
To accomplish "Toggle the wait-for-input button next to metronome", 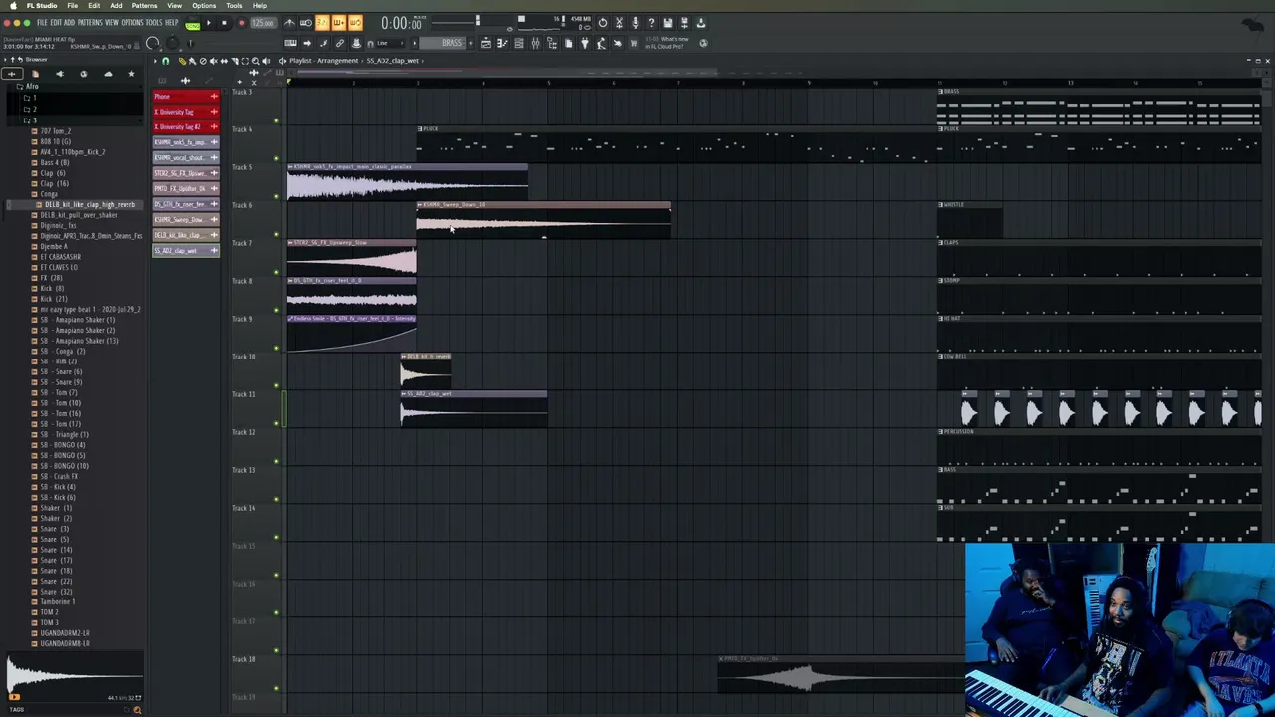I will [x=305, y=23].
